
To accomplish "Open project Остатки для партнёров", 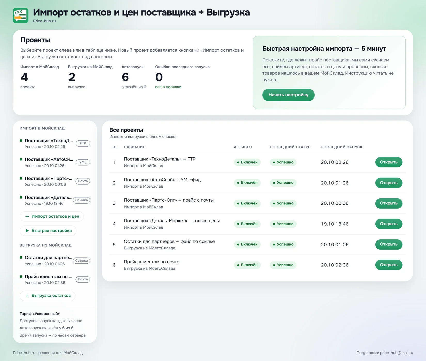I will coord(389,244).
